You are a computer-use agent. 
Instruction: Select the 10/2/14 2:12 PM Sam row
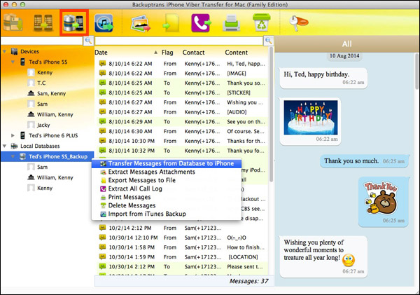(x=182, y=228)
